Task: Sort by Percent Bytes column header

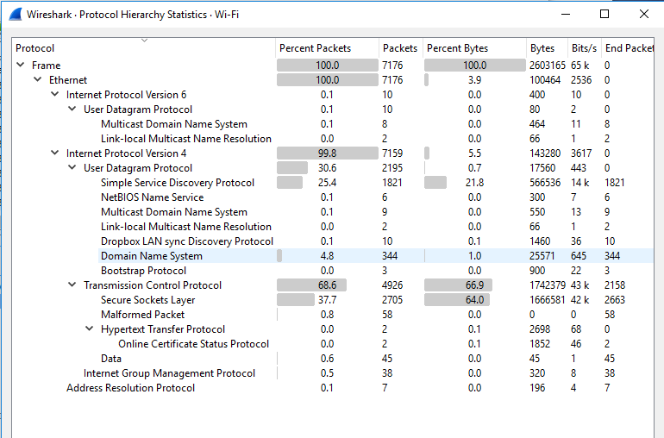Action: coord(474,48)
